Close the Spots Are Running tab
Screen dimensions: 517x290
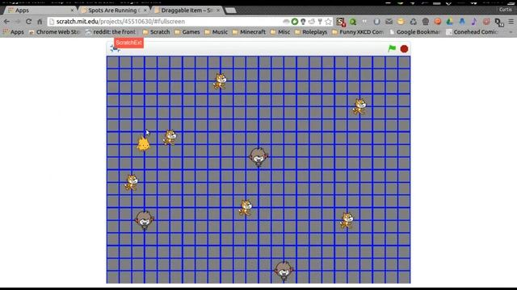pyautogui.click(x=145, y=10)
